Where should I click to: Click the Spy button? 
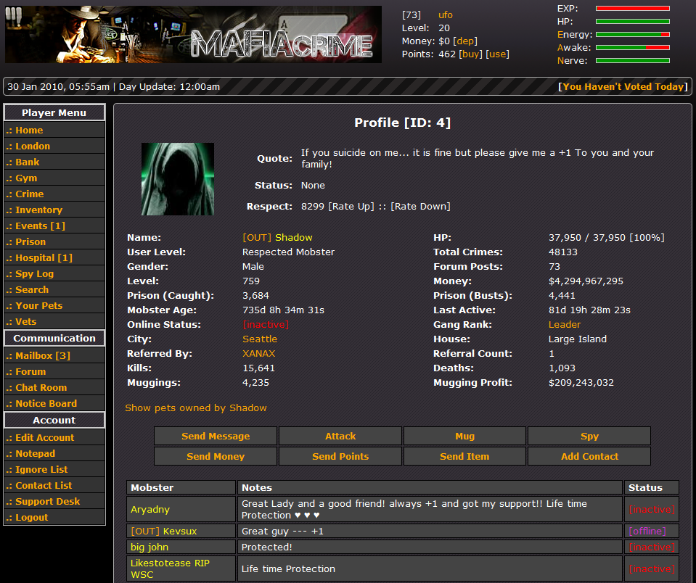coord(589,437)
